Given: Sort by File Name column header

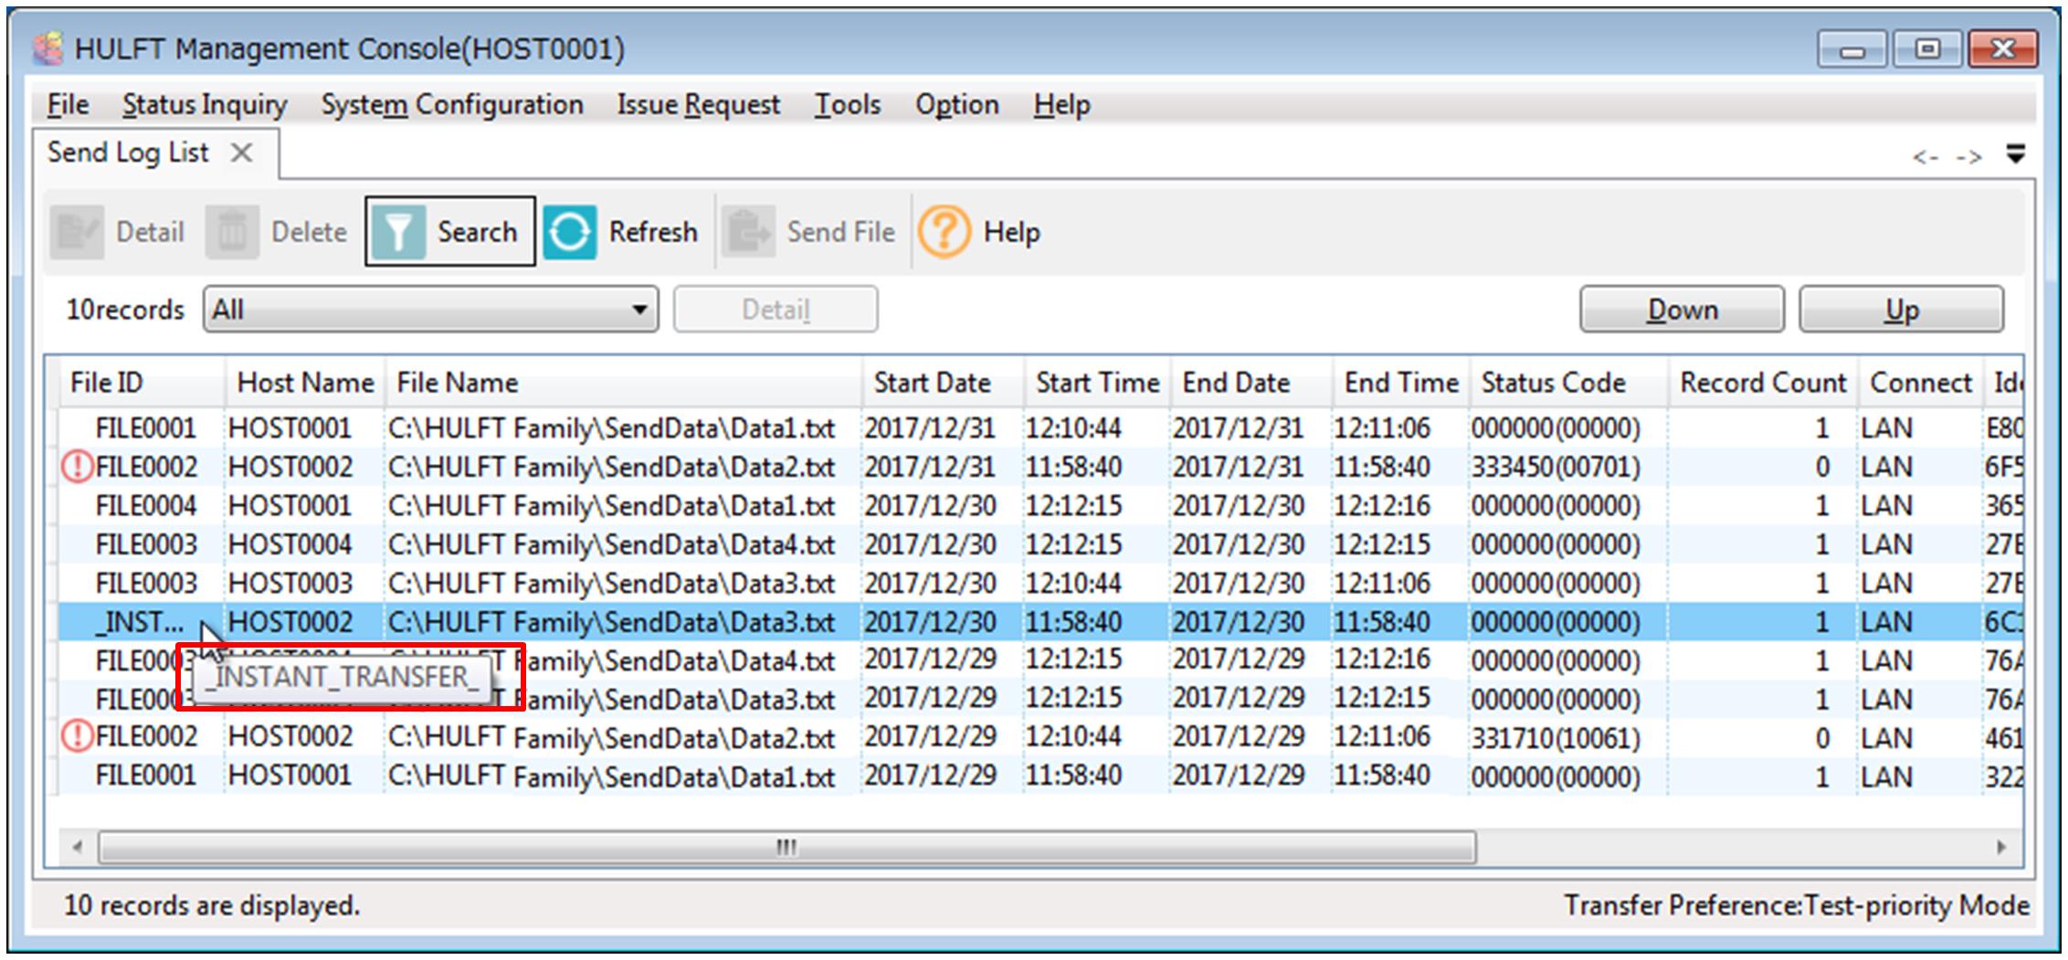Looking at the screenshot, I should [623, 383].
